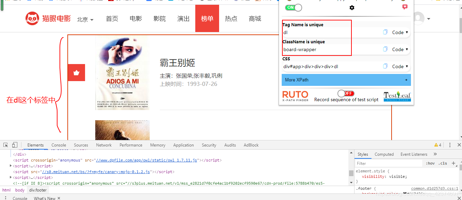Screen dimensions: 462x200
Task: Switch to the DevTools Memory tab
Action: tap(158, 145)
